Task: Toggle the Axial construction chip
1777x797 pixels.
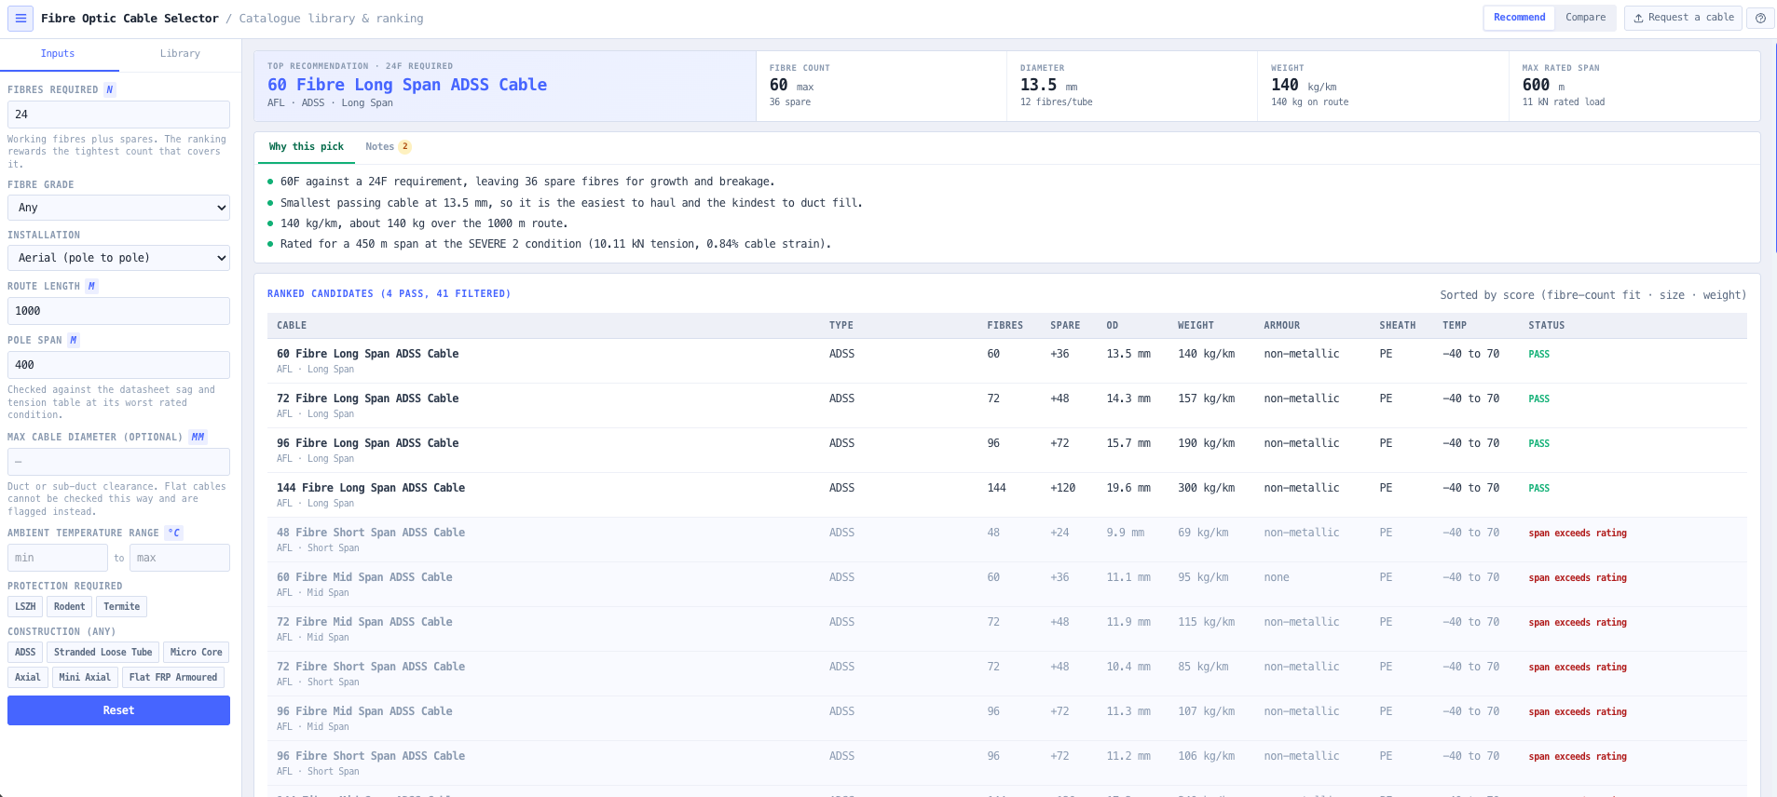Action: [28, 678]
